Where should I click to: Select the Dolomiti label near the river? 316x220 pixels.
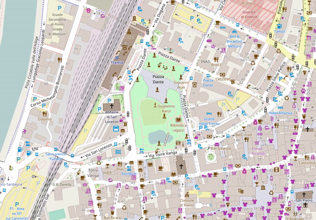coord(44,119)
